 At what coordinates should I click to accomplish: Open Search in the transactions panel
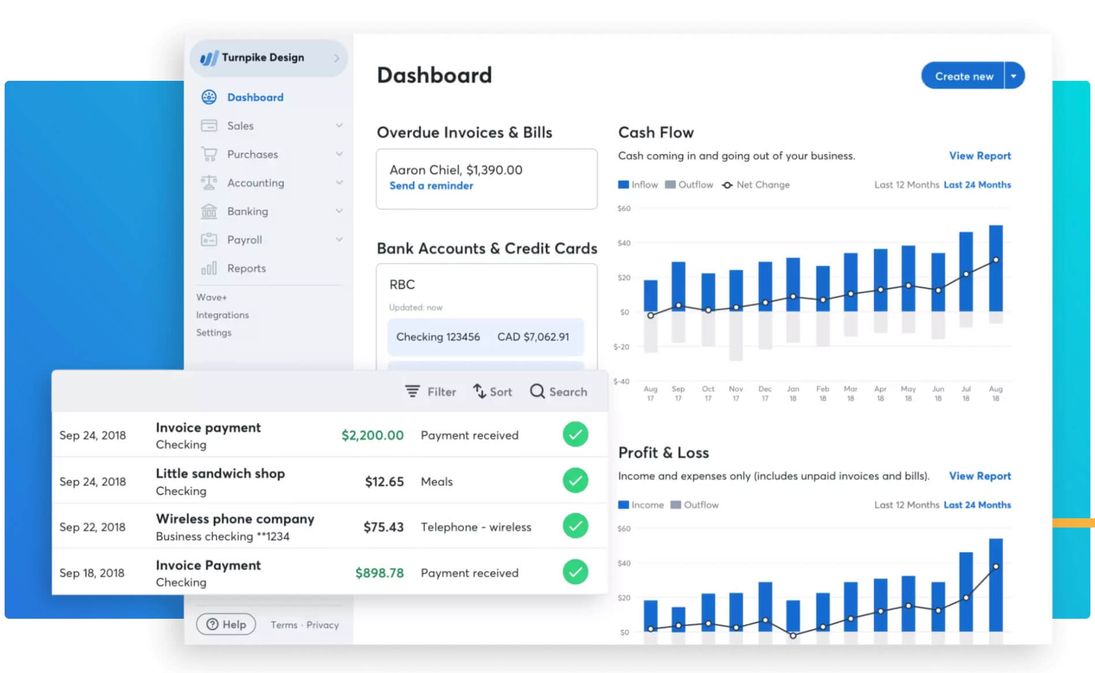pos(558,391)
